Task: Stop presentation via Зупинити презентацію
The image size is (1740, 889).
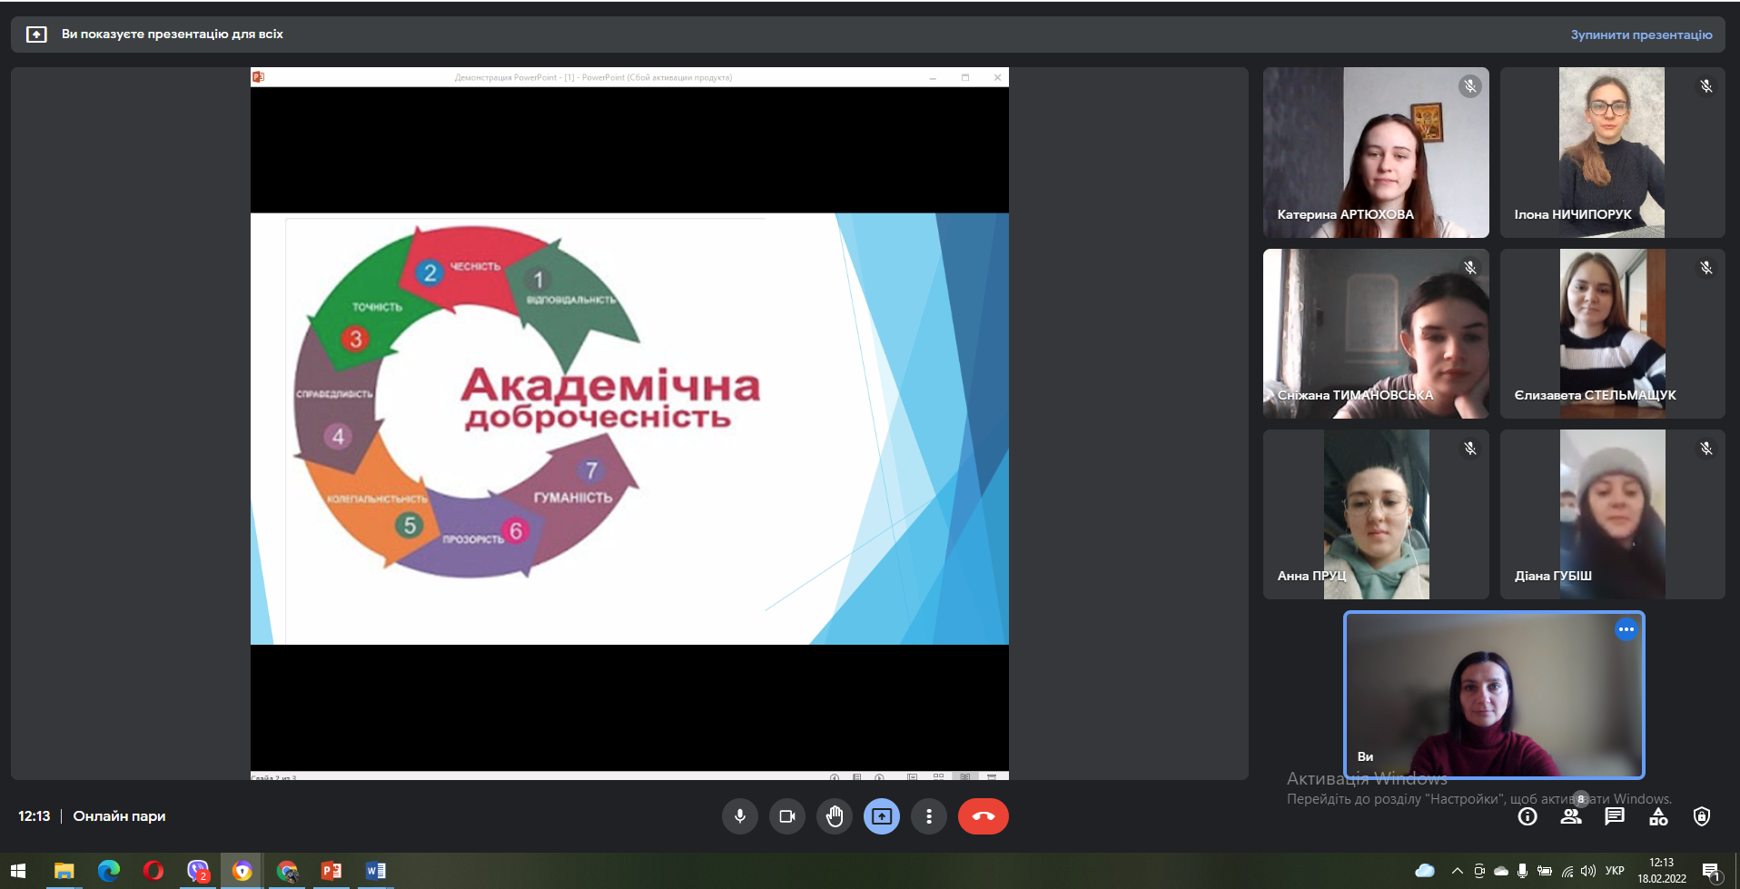Action: pos(1641,35)
